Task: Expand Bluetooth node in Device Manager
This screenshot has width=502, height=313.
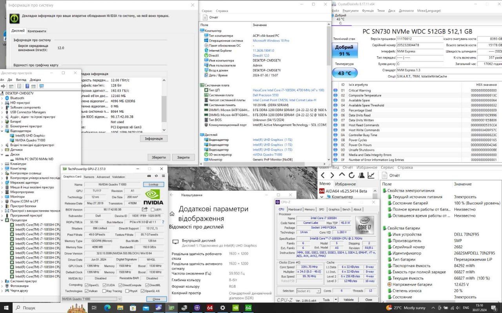Action: tap(3, 98)
